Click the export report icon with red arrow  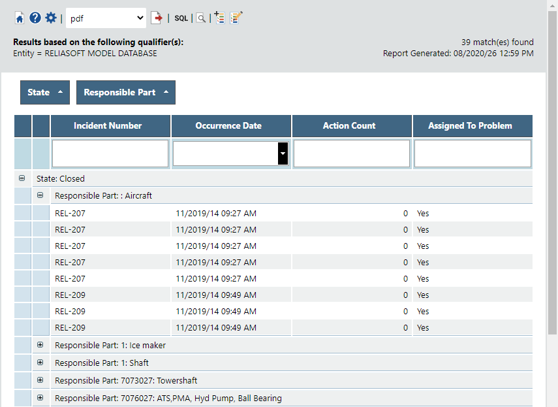pos(157,18)
